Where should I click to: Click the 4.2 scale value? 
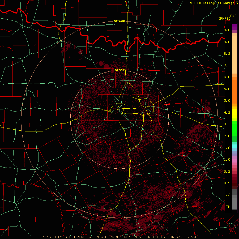(227, 113)
